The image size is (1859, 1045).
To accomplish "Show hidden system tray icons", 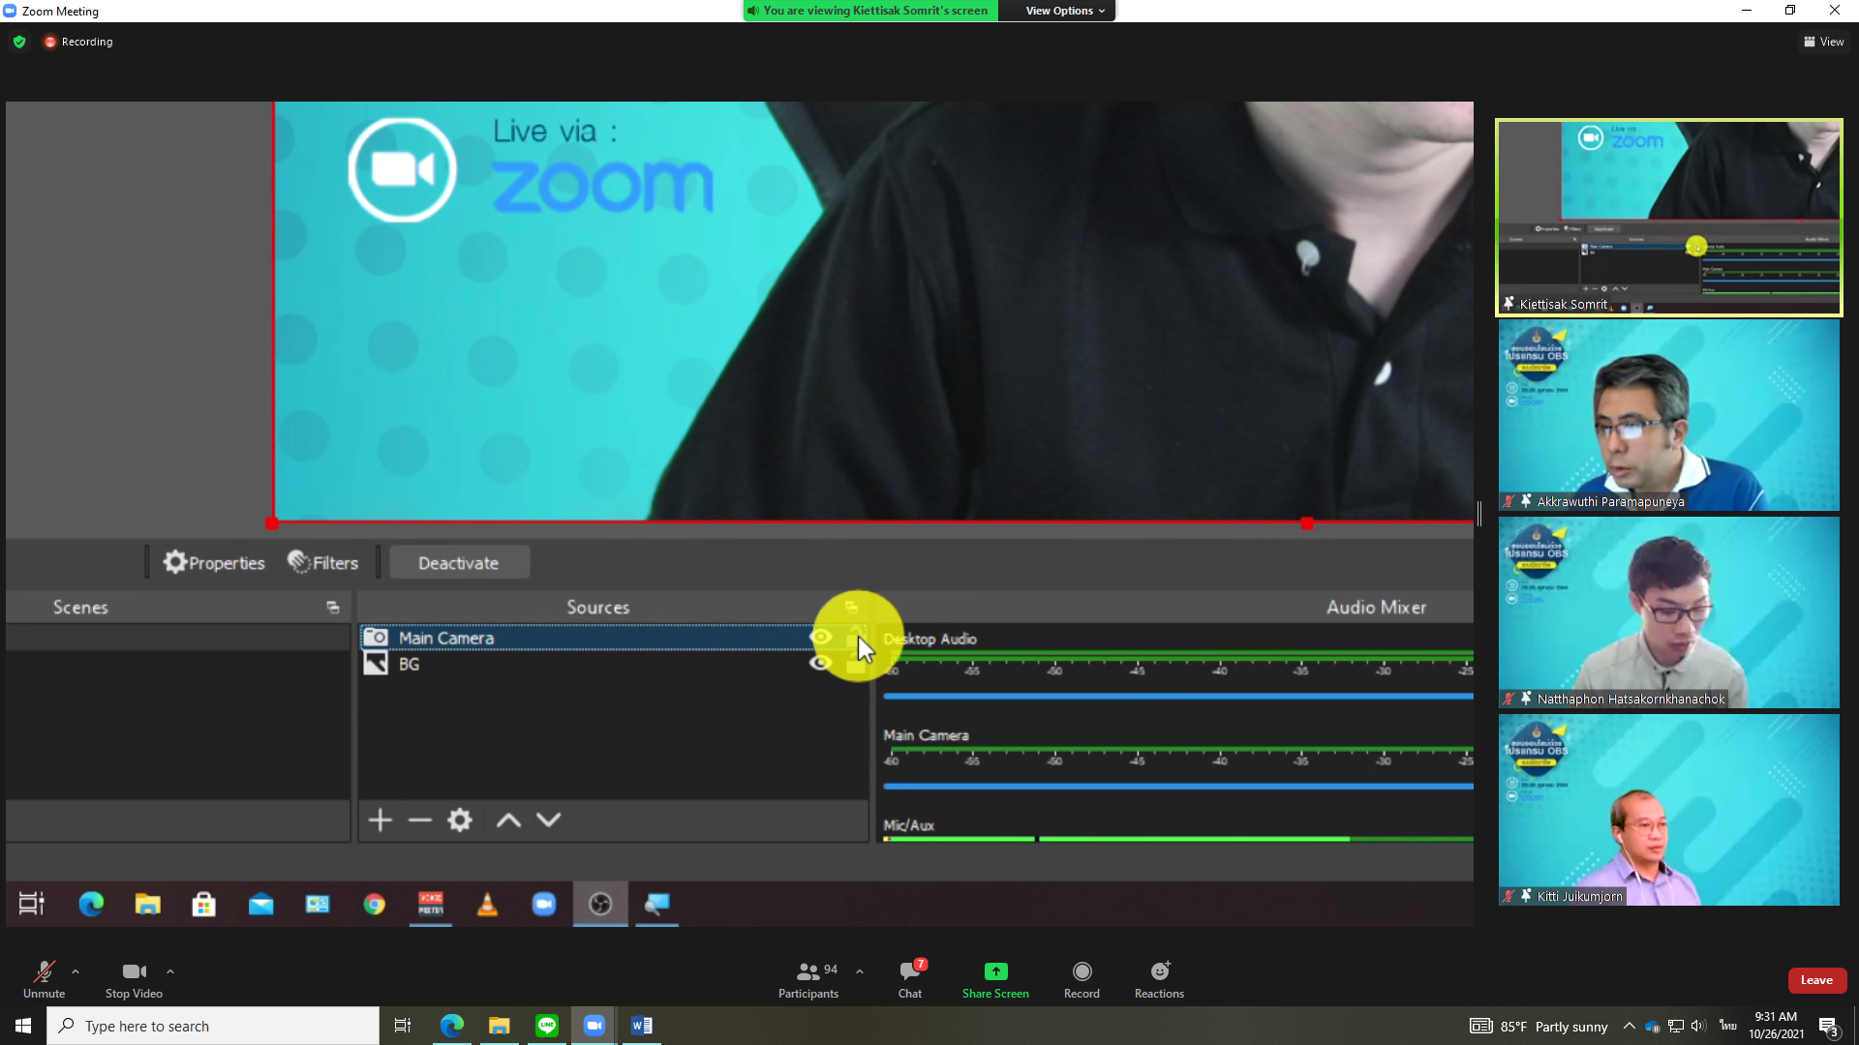I will pos(1629,1026).
